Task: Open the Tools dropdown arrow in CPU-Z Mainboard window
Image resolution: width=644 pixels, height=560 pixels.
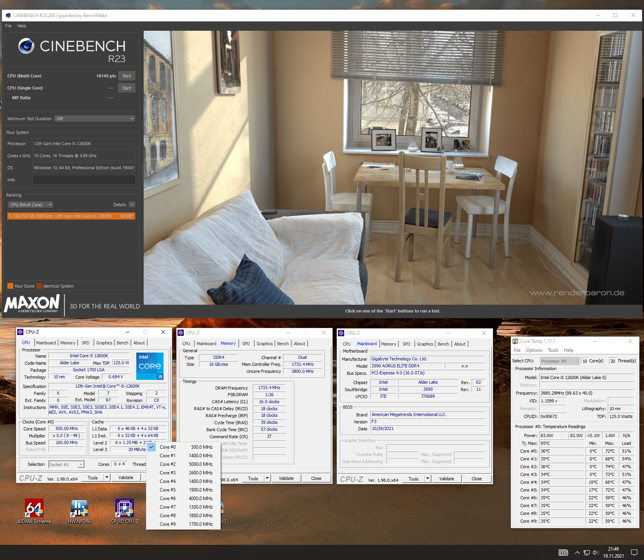Action: coord(428,479)
